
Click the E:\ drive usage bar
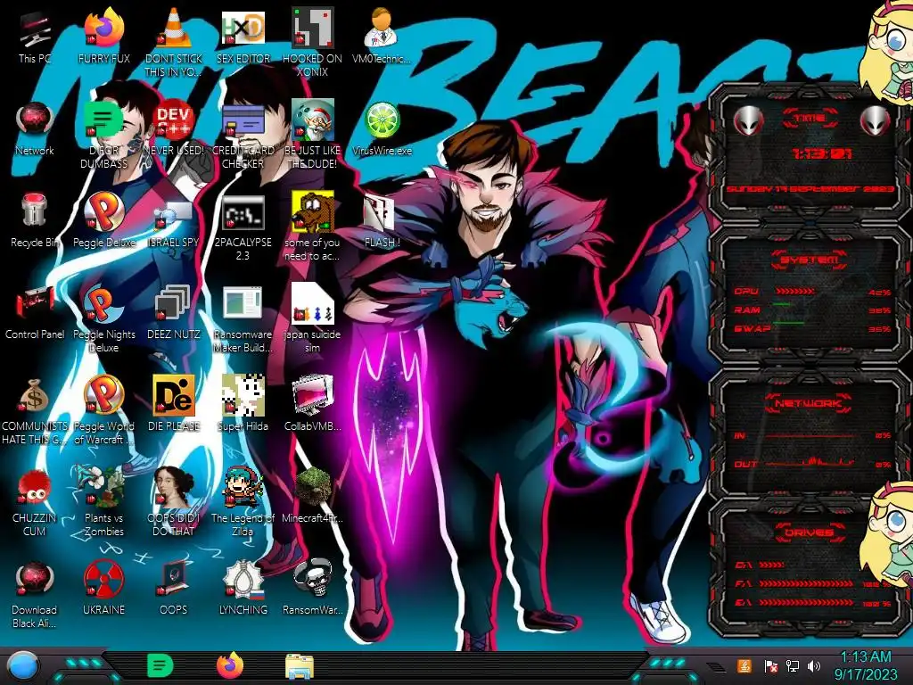point(806,602)
